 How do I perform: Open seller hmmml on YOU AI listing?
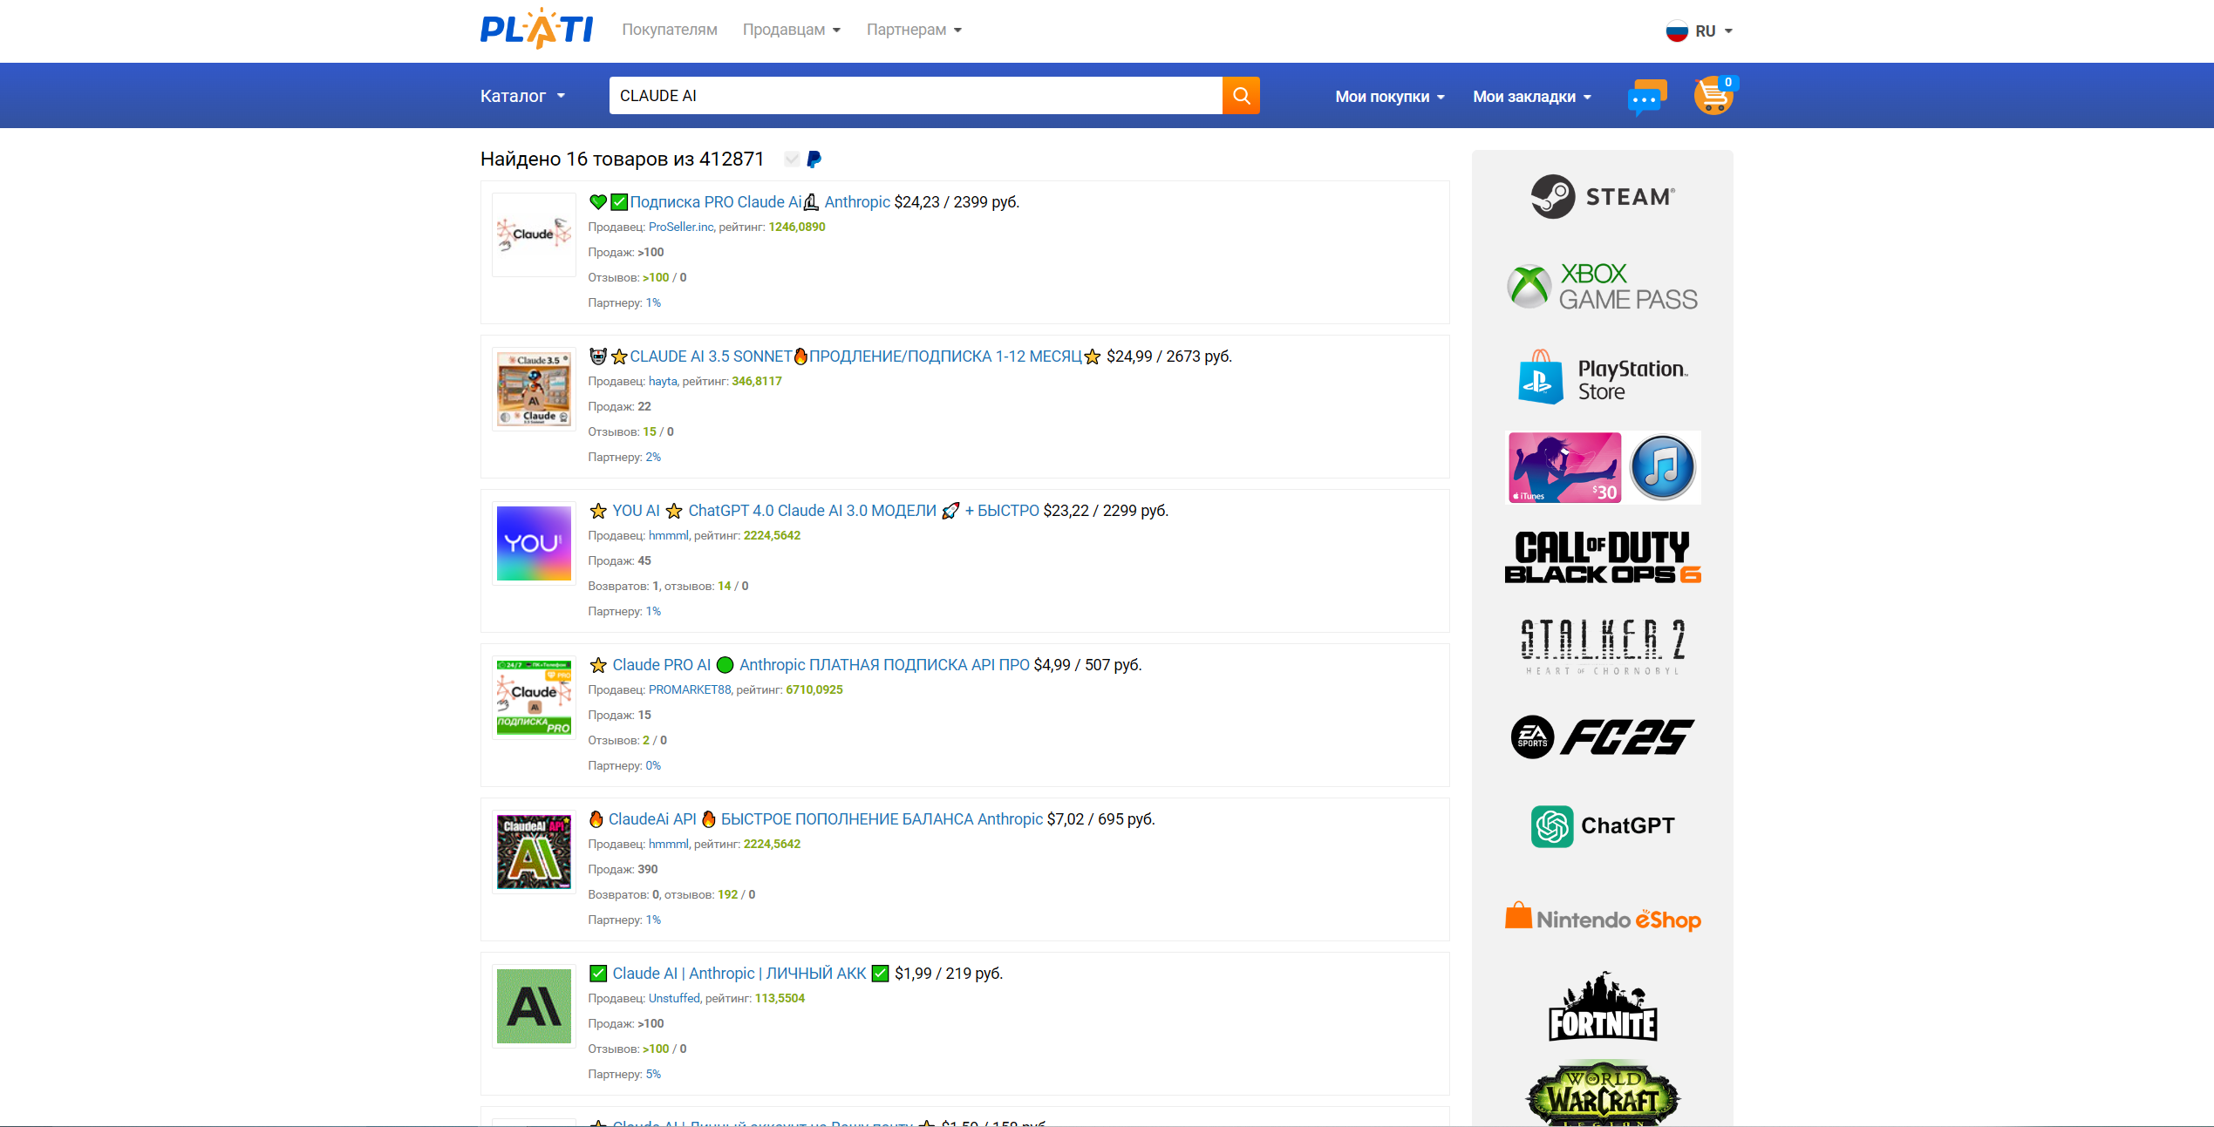coord(669,535)
